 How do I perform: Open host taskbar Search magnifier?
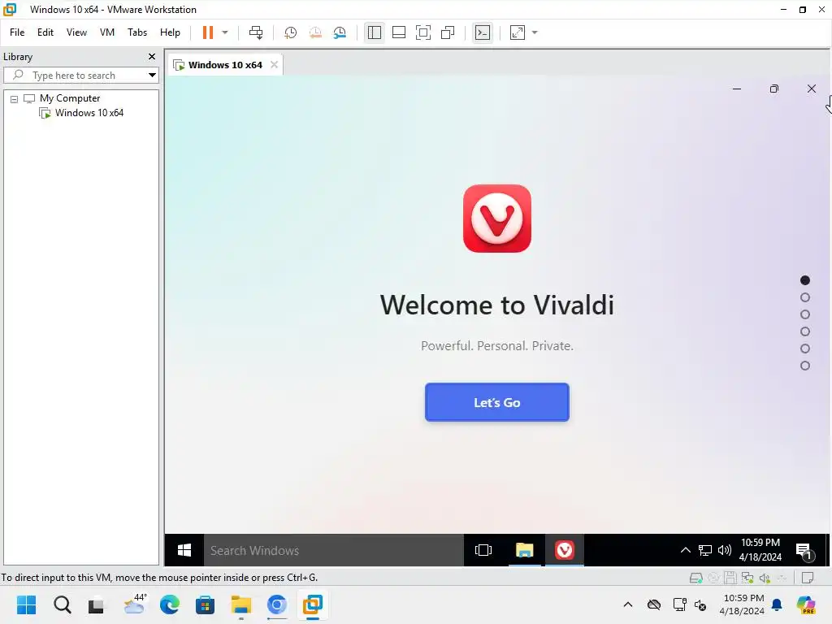pyautogui.click(x=62, y=604)
